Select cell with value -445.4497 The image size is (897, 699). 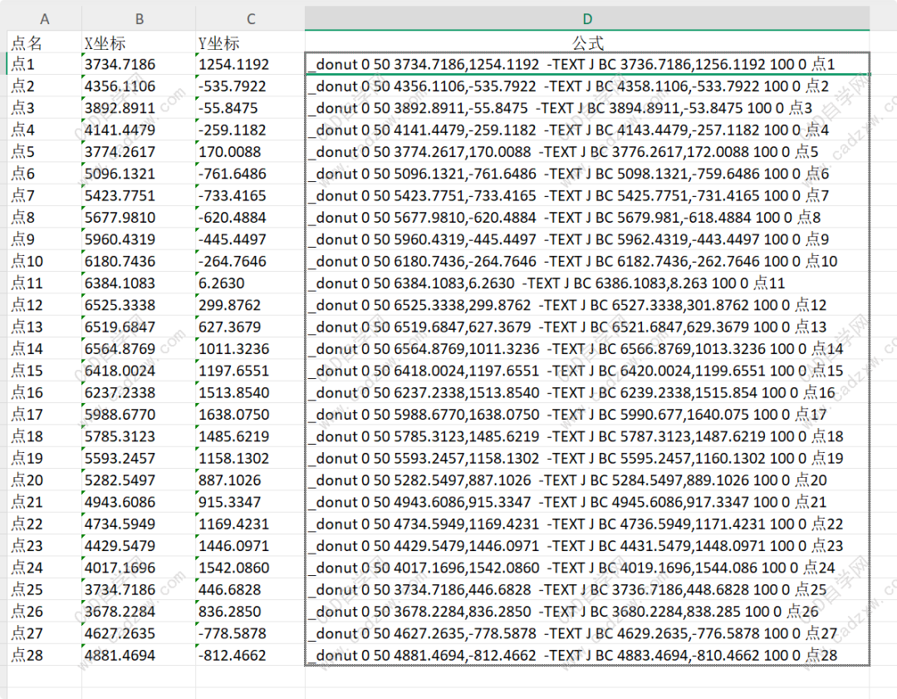pos(251,239)
